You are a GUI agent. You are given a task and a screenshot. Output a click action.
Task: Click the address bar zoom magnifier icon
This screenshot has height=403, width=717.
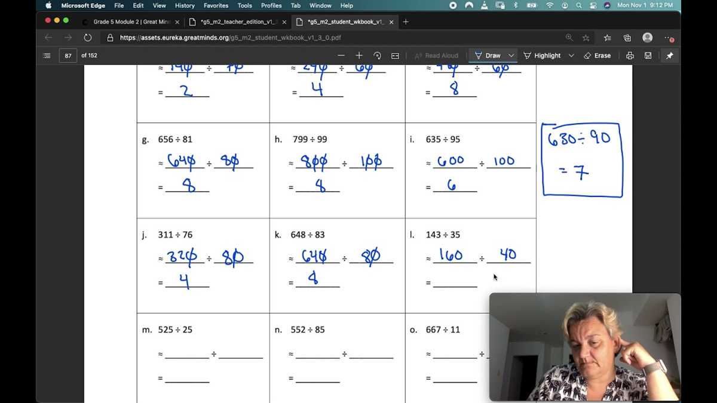569,38
